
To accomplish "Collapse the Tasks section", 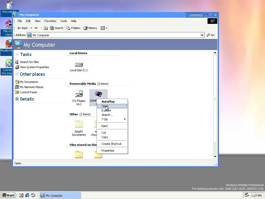I will pos(17,54).
